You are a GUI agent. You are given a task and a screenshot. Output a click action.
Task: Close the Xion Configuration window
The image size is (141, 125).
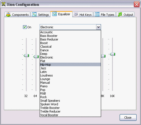(137, 4)
